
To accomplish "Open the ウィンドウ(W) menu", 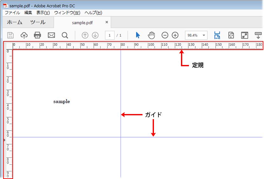I will (x=67, y=13).
